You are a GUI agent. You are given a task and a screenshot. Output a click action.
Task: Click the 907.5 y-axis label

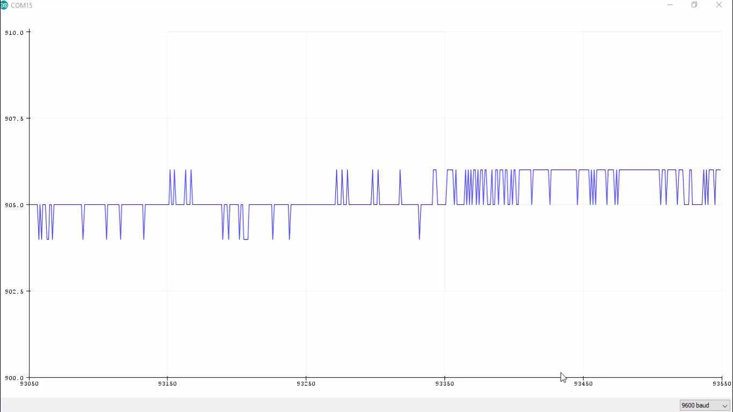14,119
